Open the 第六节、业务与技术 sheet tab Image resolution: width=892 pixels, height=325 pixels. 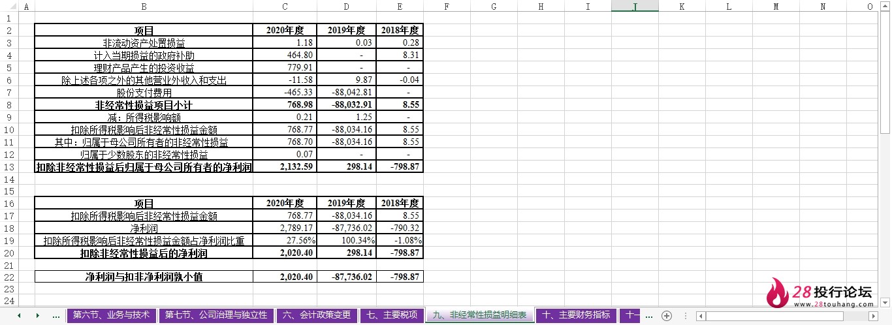coord(111,315)
